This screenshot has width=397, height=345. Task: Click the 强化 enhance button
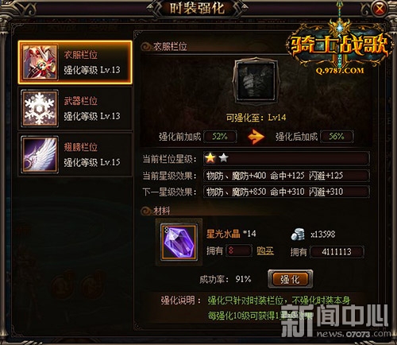pos(291,279)
